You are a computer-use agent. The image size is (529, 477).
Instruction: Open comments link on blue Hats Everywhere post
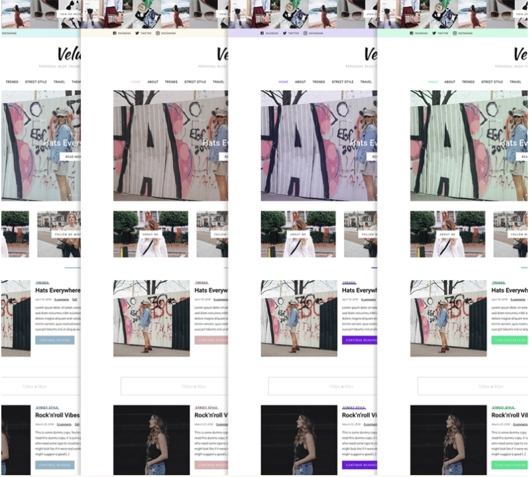click(x=62, y=299)
